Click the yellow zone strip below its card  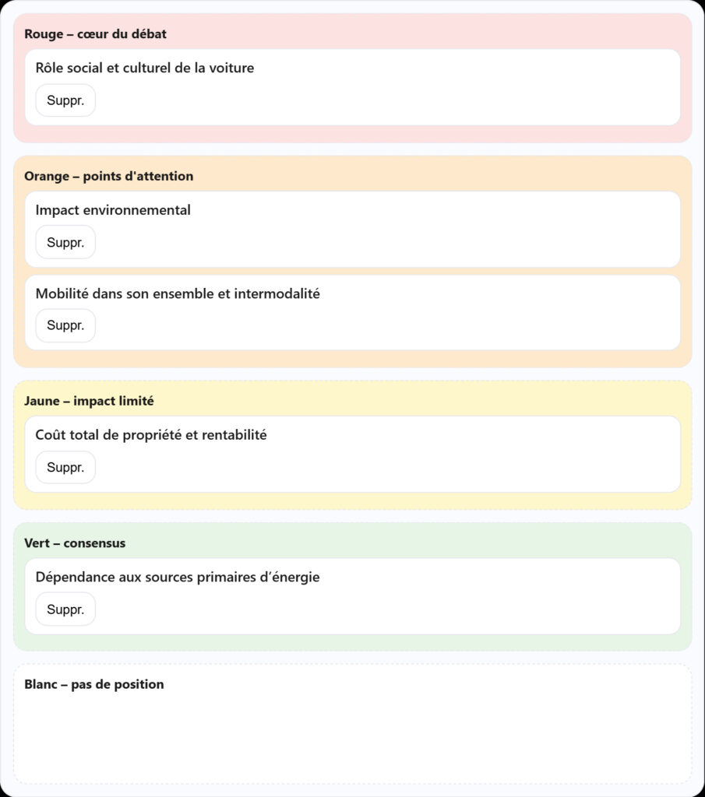pyautogui.click(x=352, y=500)
